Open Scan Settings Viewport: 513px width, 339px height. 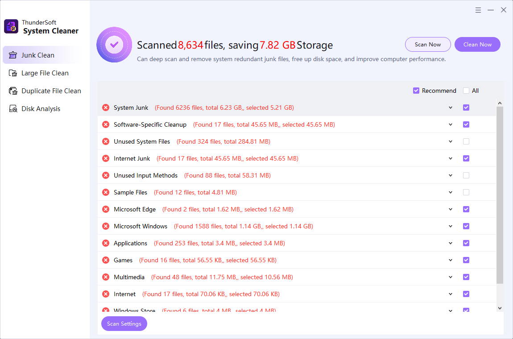[124, 324]
